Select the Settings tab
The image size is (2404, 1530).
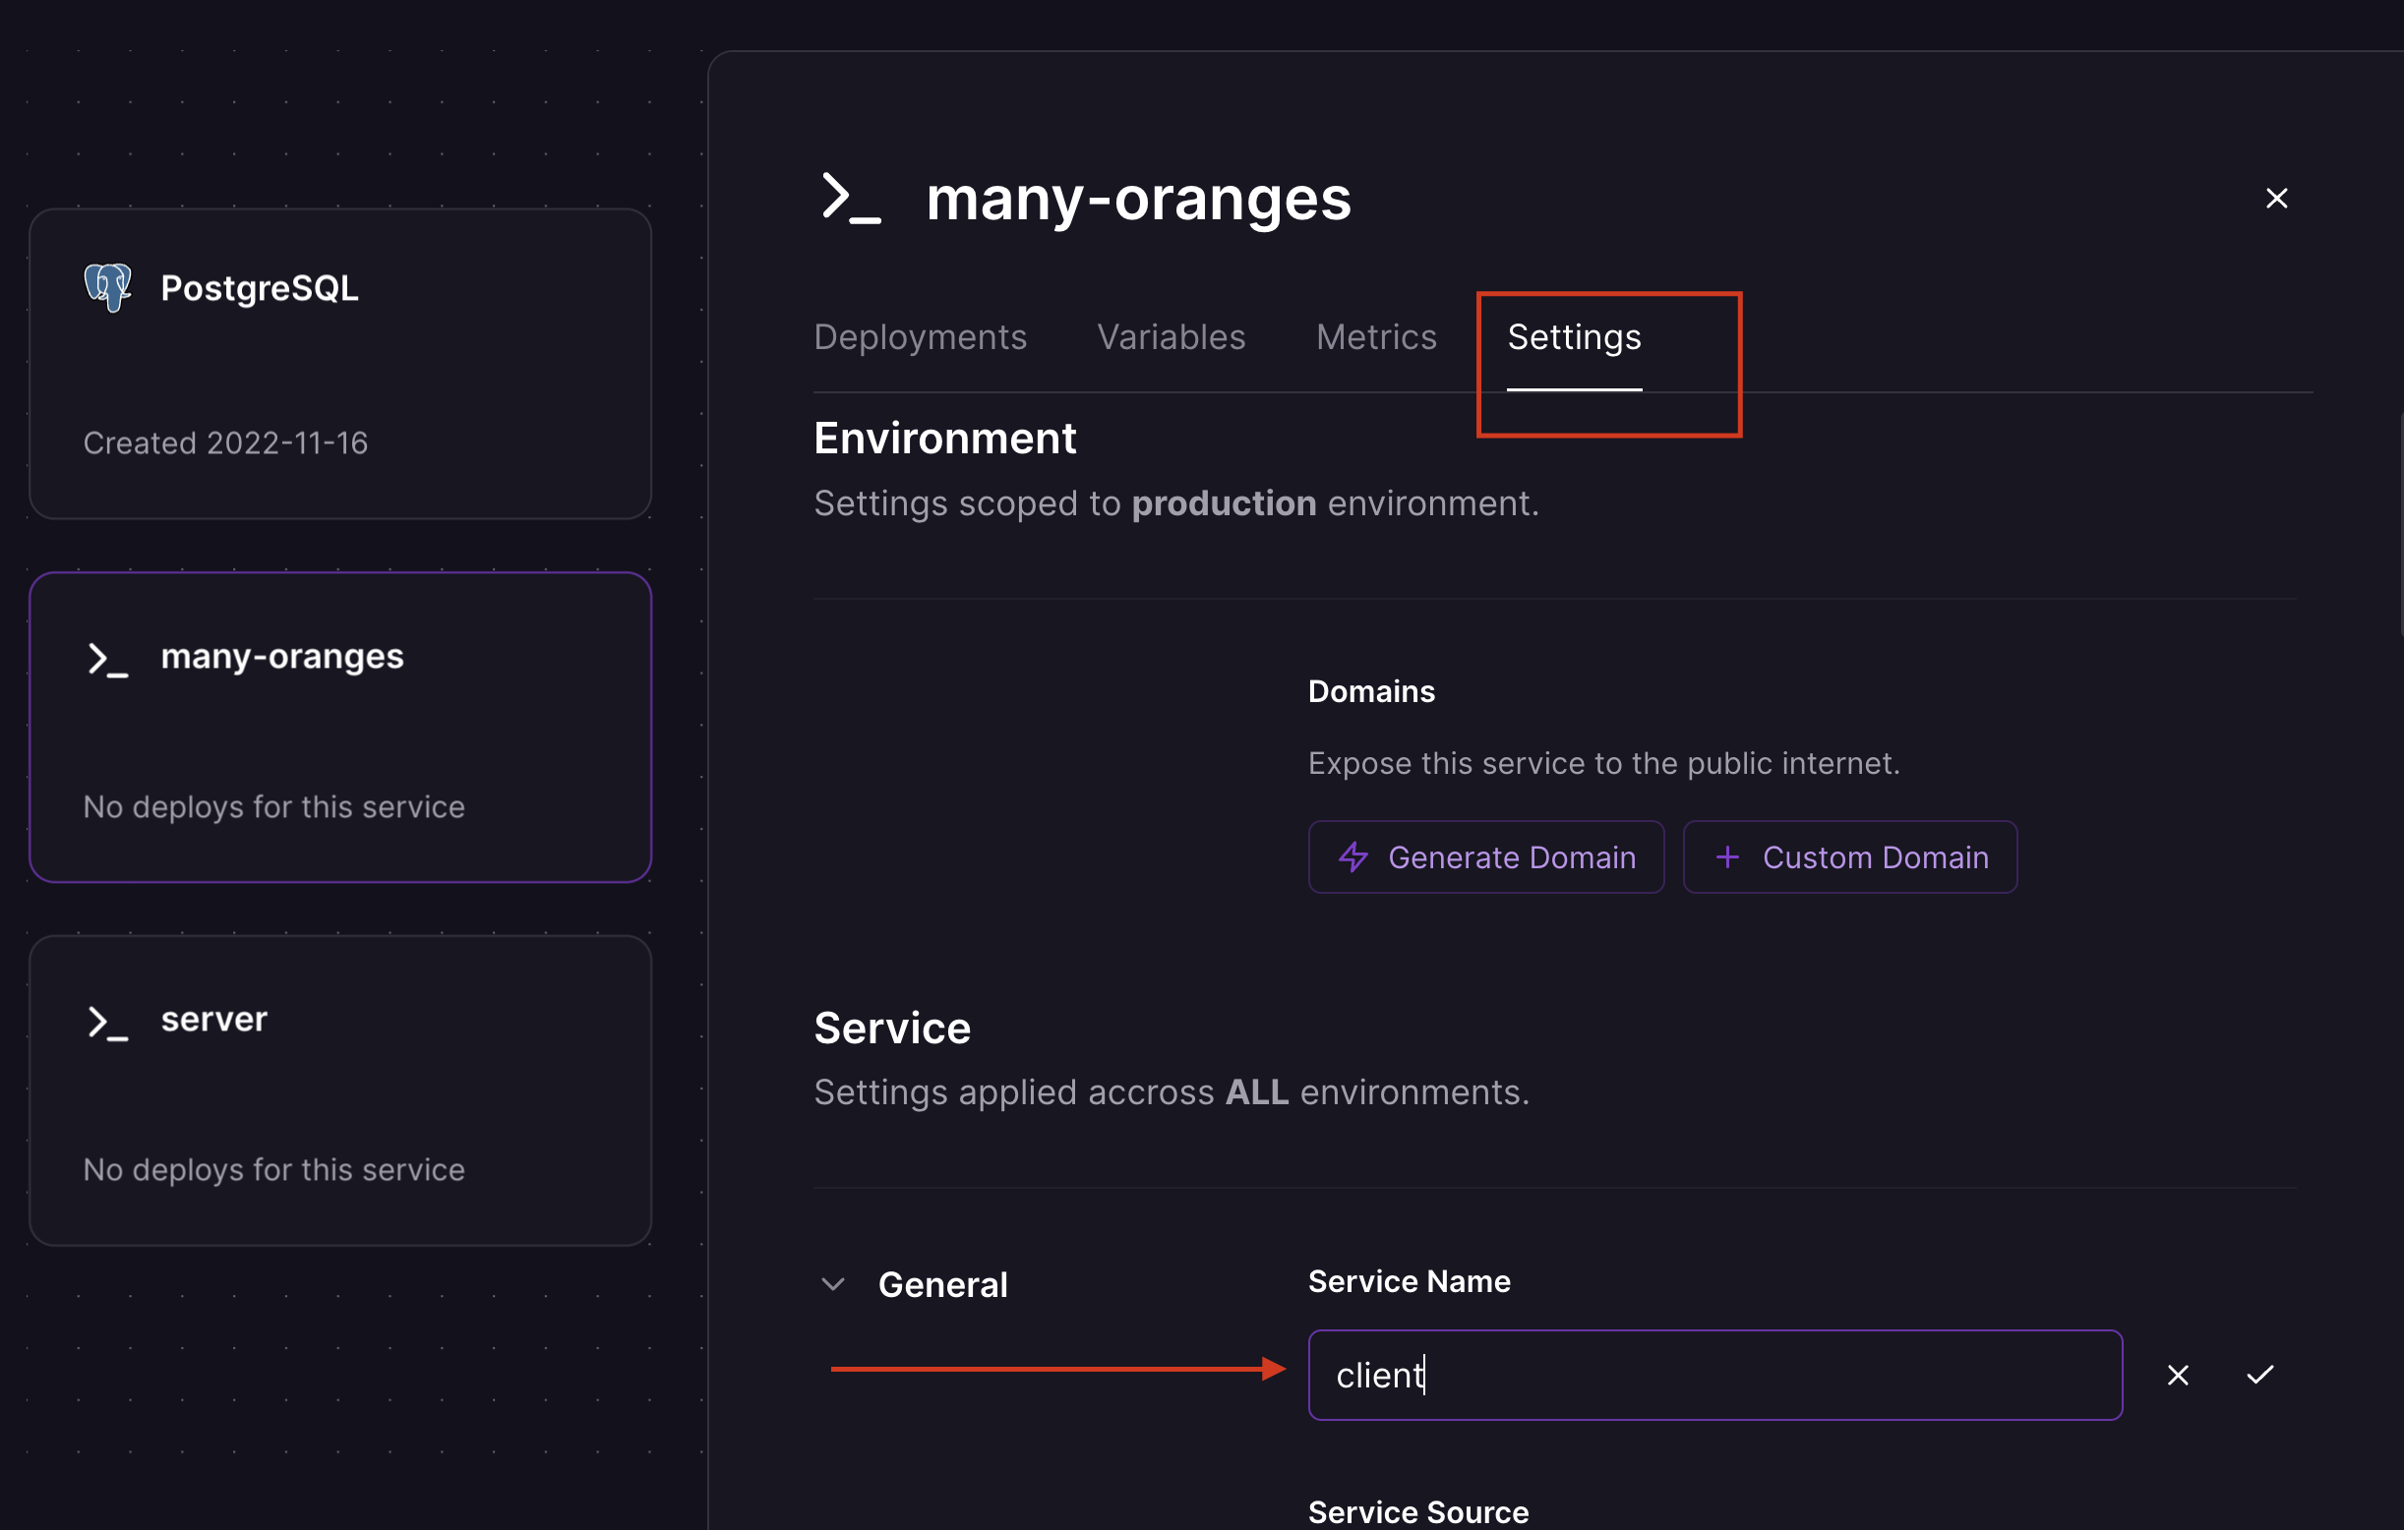point(1574,337)
